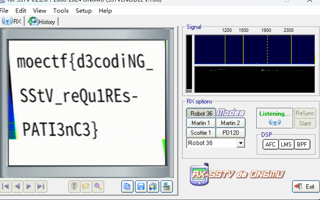Screen dimensions: 320x200
Task: Click the save image floppy icon
Action: [x=141, y=186]
